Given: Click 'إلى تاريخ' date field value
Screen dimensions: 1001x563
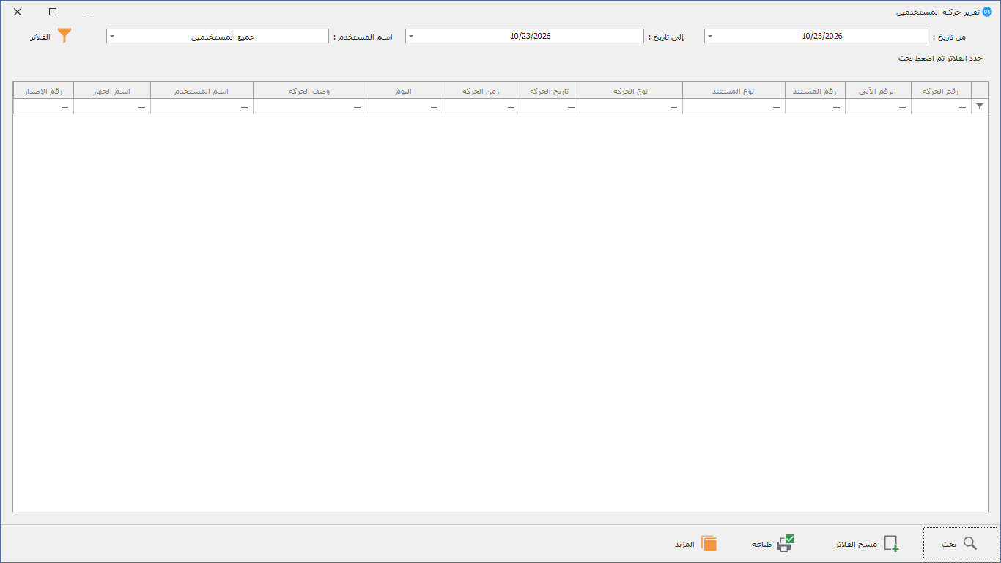Looking at the screenshot, I should coord(531,36).
